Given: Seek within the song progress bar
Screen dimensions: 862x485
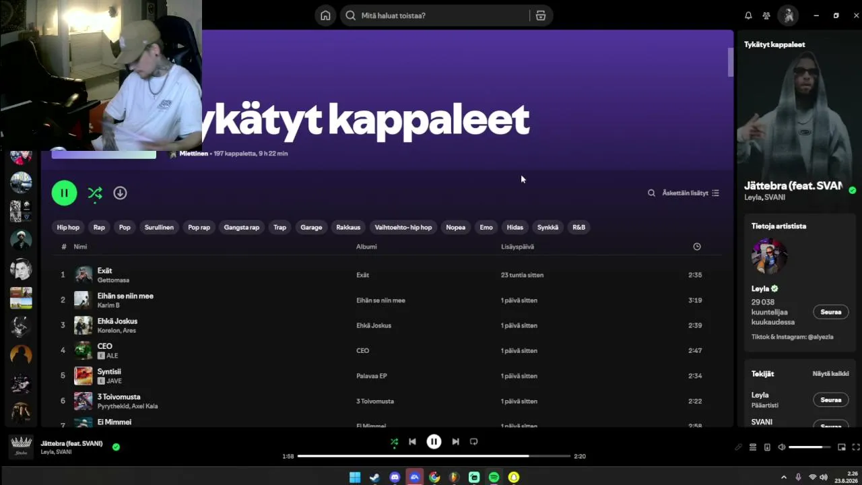Looking at the screenshot, I should (x=434, y=456).
